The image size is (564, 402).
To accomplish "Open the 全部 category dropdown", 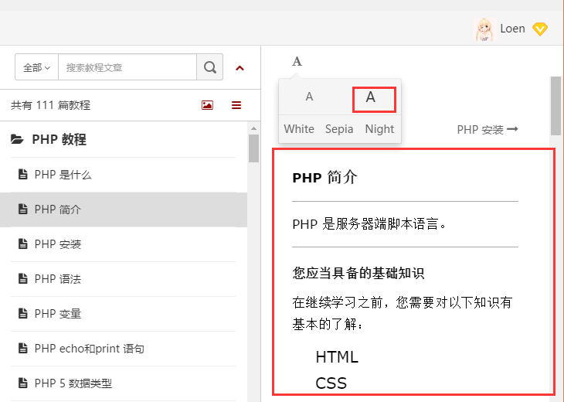I will coord(36,67).
